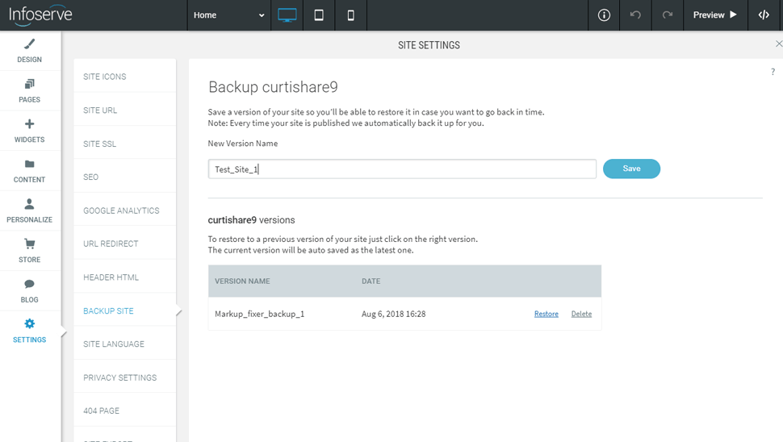Open the Store cart panel

(30, 250)
